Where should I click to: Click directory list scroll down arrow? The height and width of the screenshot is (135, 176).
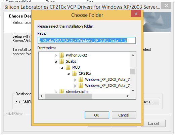point(133,91)
